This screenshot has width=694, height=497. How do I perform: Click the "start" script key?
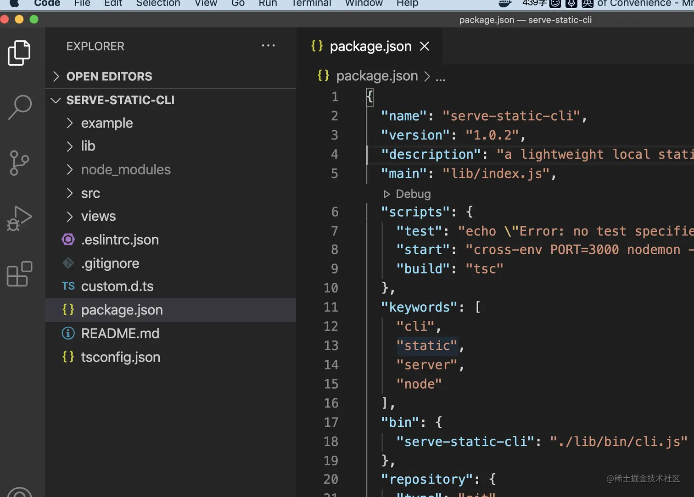423,249
